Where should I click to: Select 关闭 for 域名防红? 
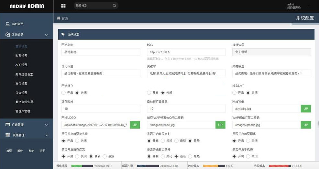click(248, 93)
